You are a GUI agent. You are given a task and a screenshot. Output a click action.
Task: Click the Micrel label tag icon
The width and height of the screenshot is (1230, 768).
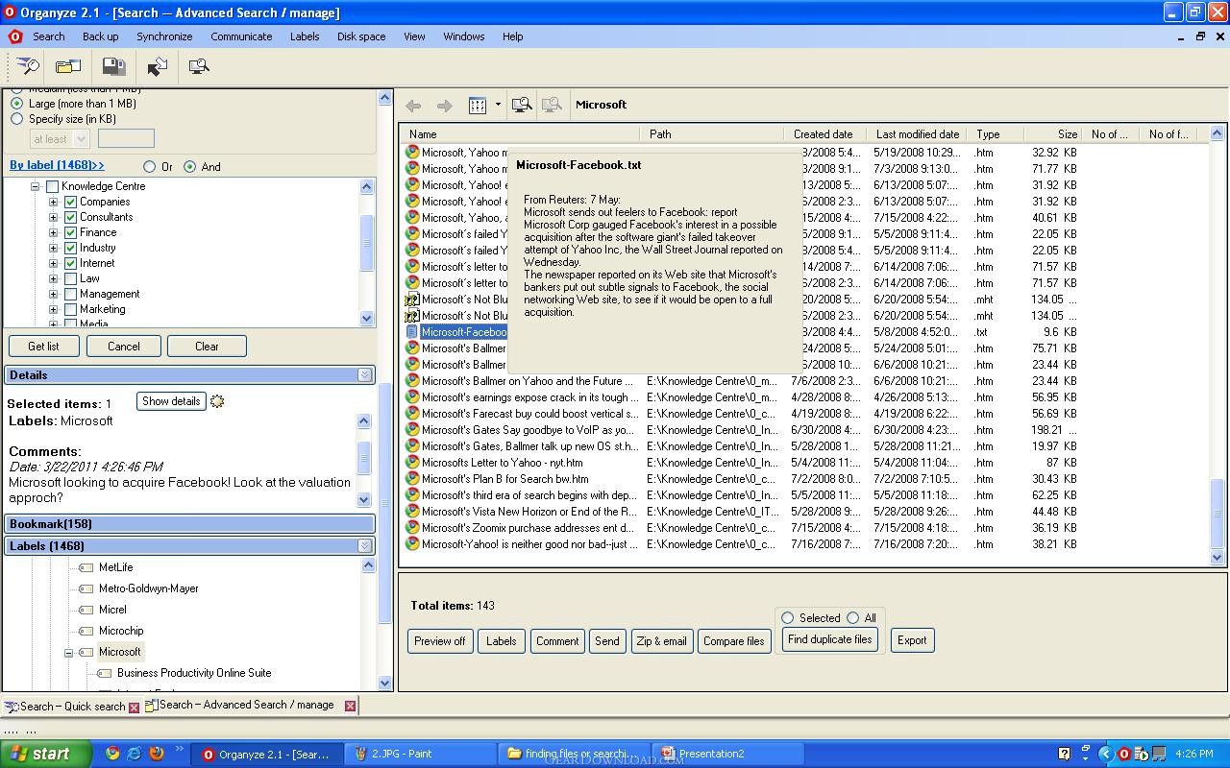coord(86,610)
